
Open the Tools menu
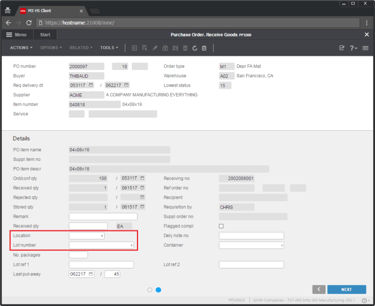[109, 48]
